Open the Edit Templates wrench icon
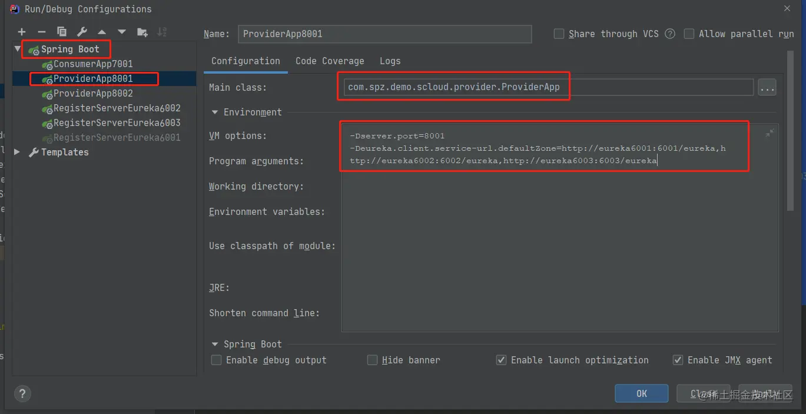The width and height of the screenshot is (806, 414). [82, 32]
